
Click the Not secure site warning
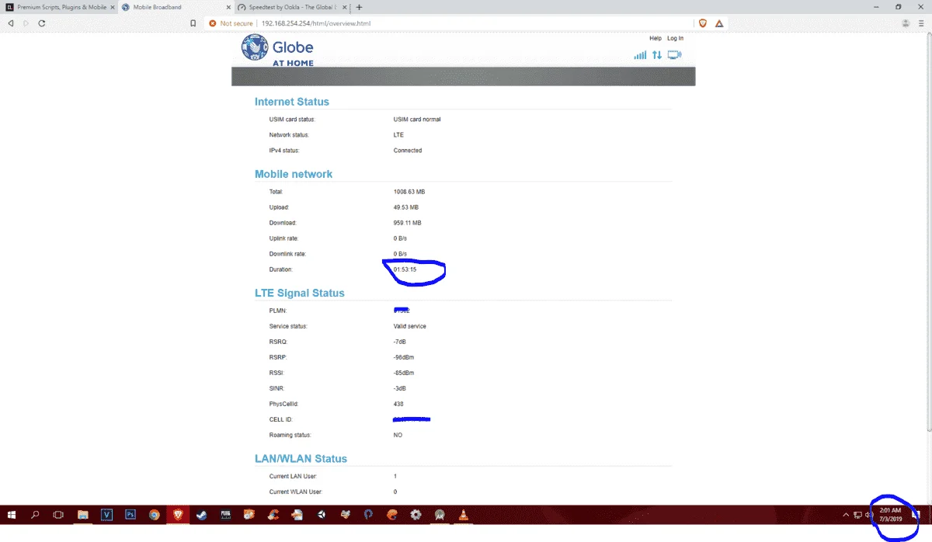(x=232, y=23)
